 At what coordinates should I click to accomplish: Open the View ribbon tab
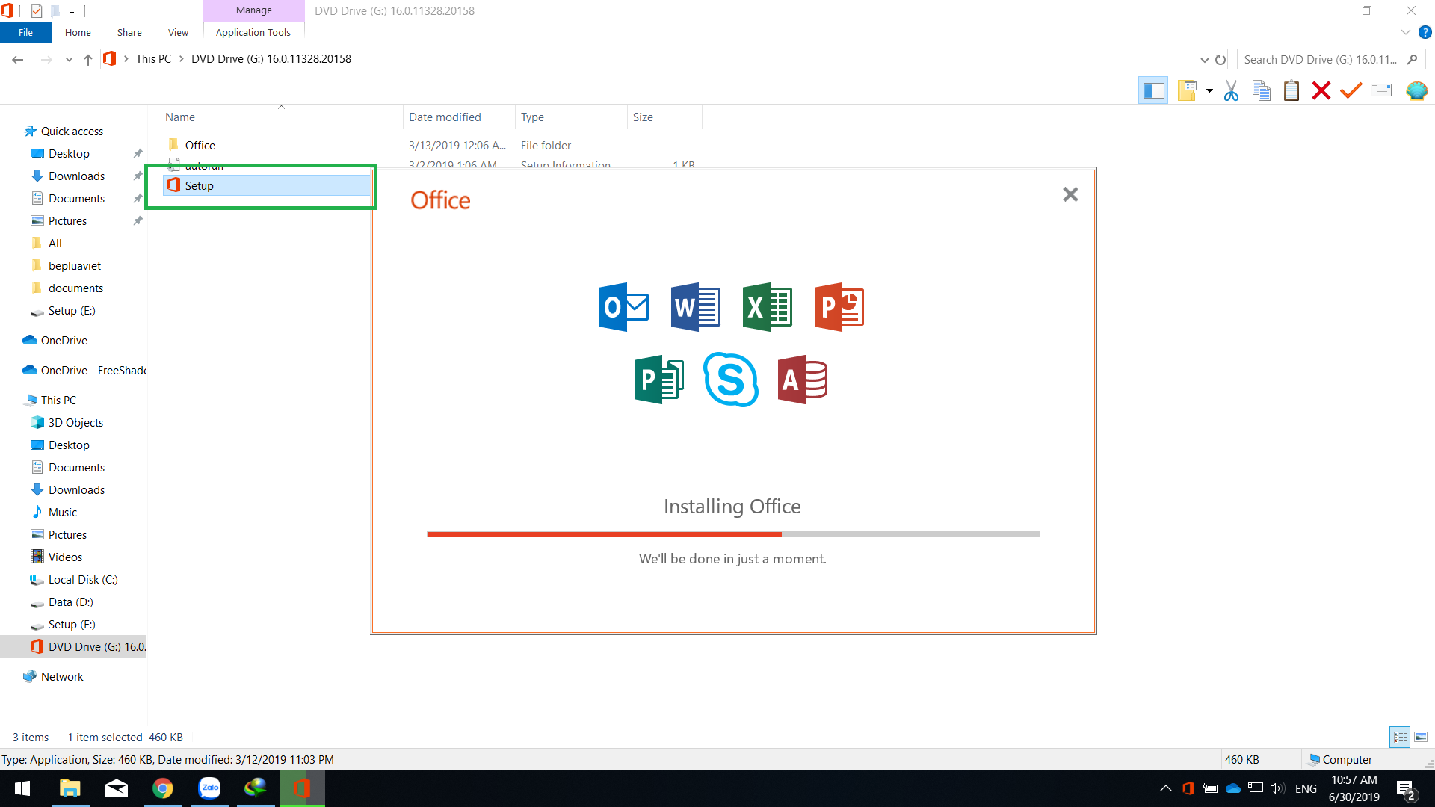(x=178, y=33)
